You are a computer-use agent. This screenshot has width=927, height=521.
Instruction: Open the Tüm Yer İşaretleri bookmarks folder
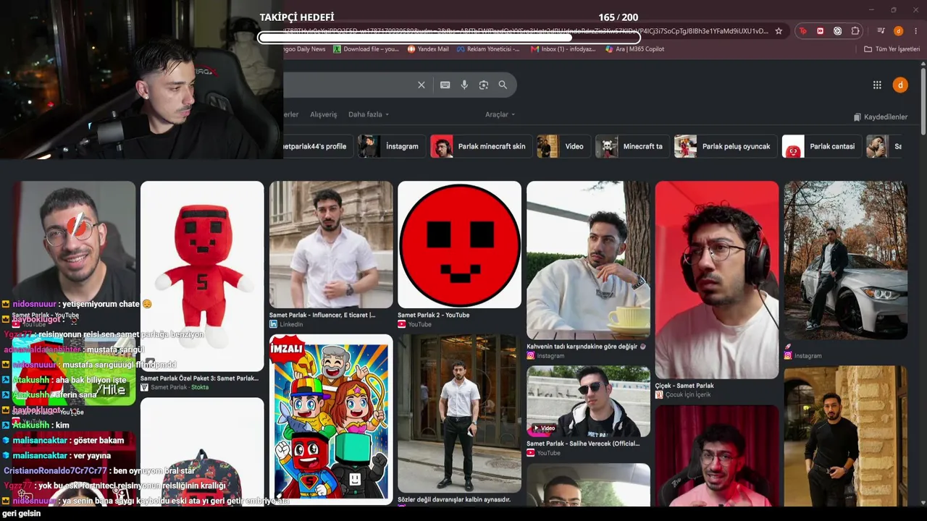[x=892, y=49]
